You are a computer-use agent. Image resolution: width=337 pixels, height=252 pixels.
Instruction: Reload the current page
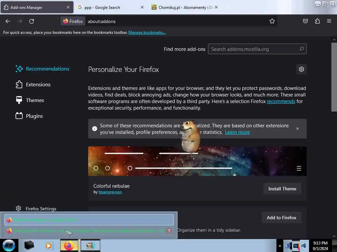coord(32,21)
